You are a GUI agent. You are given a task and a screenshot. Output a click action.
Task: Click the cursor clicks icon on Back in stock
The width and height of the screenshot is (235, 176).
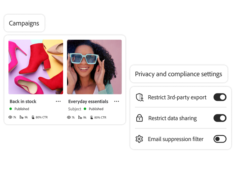click(x=21, y=117)
